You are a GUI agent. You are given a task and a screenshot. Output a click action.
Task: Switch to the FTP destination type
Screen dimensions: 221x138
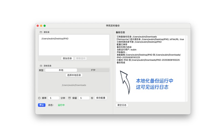[x=93, y=70]
